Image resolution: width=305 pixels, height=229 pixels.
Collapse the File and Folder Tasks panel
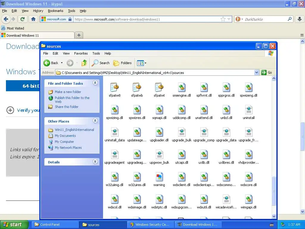click(x=95, y=83)
